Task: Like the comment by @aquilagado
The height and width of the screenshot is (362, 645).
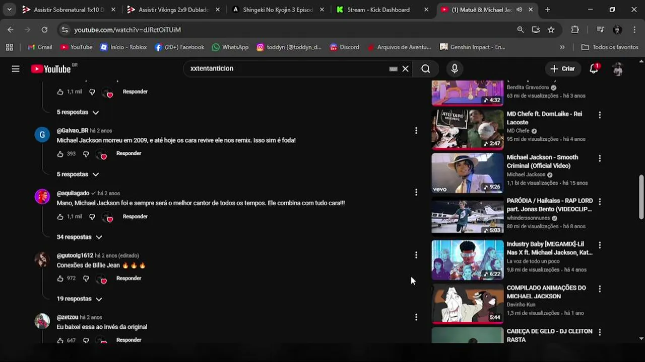Action: 60,217
